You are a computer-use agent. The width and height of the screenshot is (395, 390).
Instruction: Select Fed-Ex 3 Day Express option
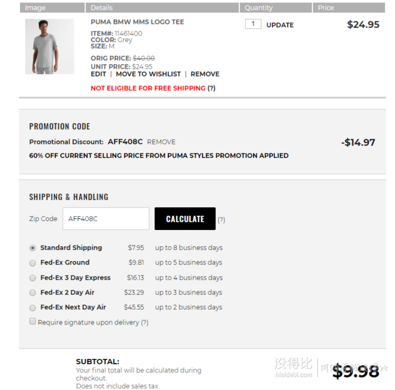[x=32, y=278]
